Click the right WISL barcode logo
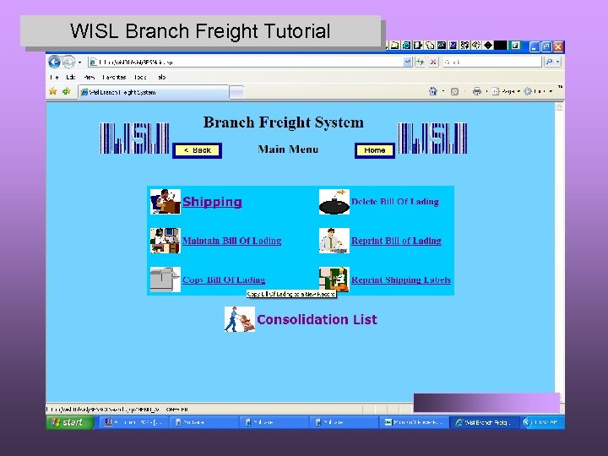The image size is (608, 456). pos(432,138)
